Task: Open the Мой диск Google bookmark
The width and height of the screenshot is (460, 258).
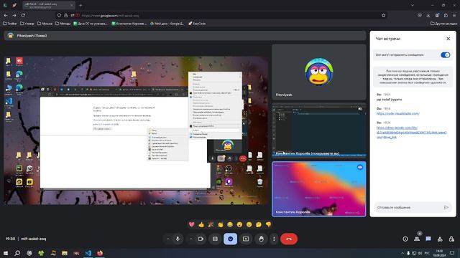Action: click(167, 24)
